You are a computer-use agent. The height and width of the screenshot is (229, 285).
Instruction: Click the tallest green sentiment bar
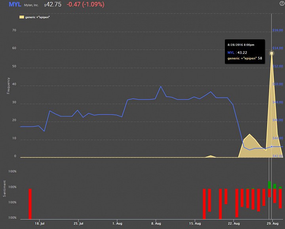pyautogui.click(x=270, y=185)
